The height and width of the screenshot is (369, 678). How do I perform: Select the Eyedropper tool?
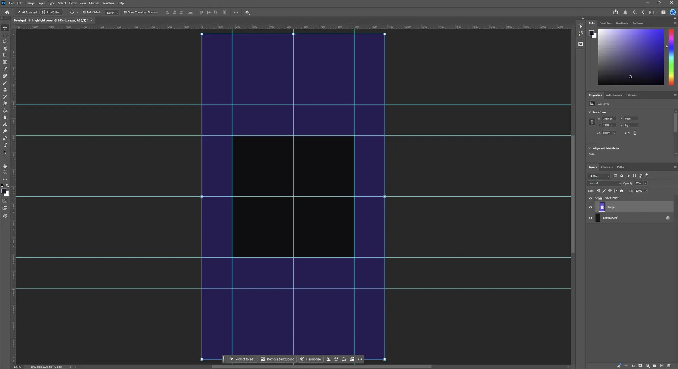coord(5,69)
